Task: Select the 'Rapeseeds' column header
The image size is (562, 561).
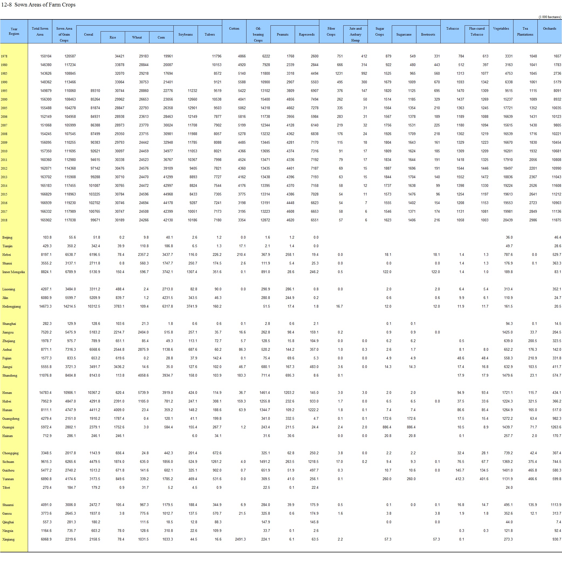Action: [x=307, y=34]
